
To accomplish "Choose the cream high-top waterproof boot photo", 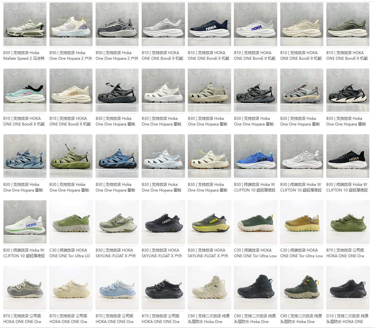I will 210,288.
